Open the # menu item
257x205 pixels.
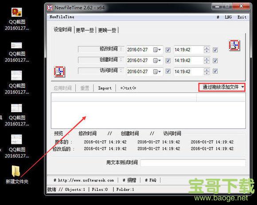[x=218, y=17]
